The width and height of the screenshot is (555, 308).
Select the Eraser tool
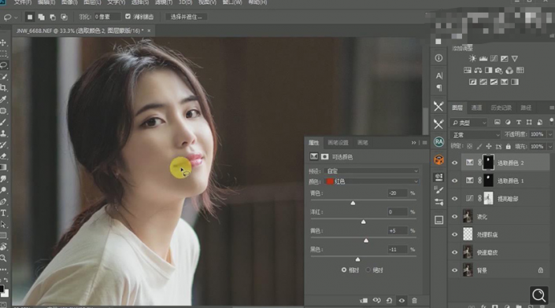click(x=3, y=156)
